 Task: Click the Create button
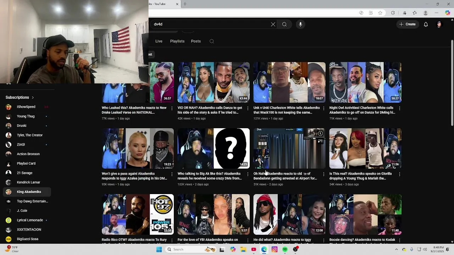pos(407,24)
